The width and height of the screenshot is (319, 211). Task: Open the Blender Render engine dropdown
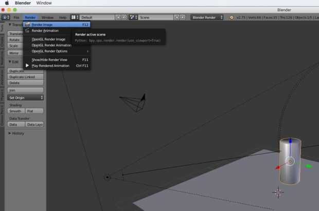(207, 17)
